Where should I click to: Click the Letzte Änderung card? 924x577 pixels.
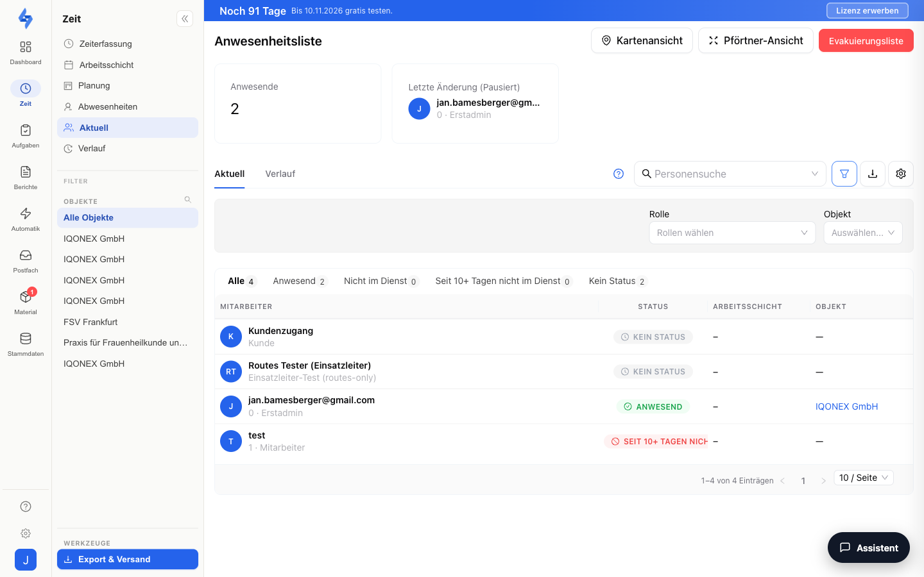point(475,103)
